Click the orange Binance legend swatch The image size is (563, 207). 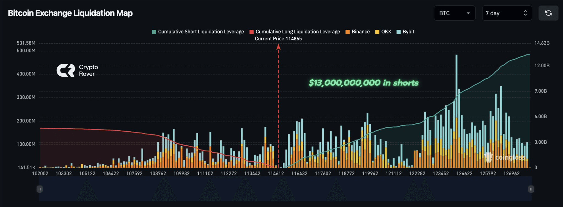347,32
